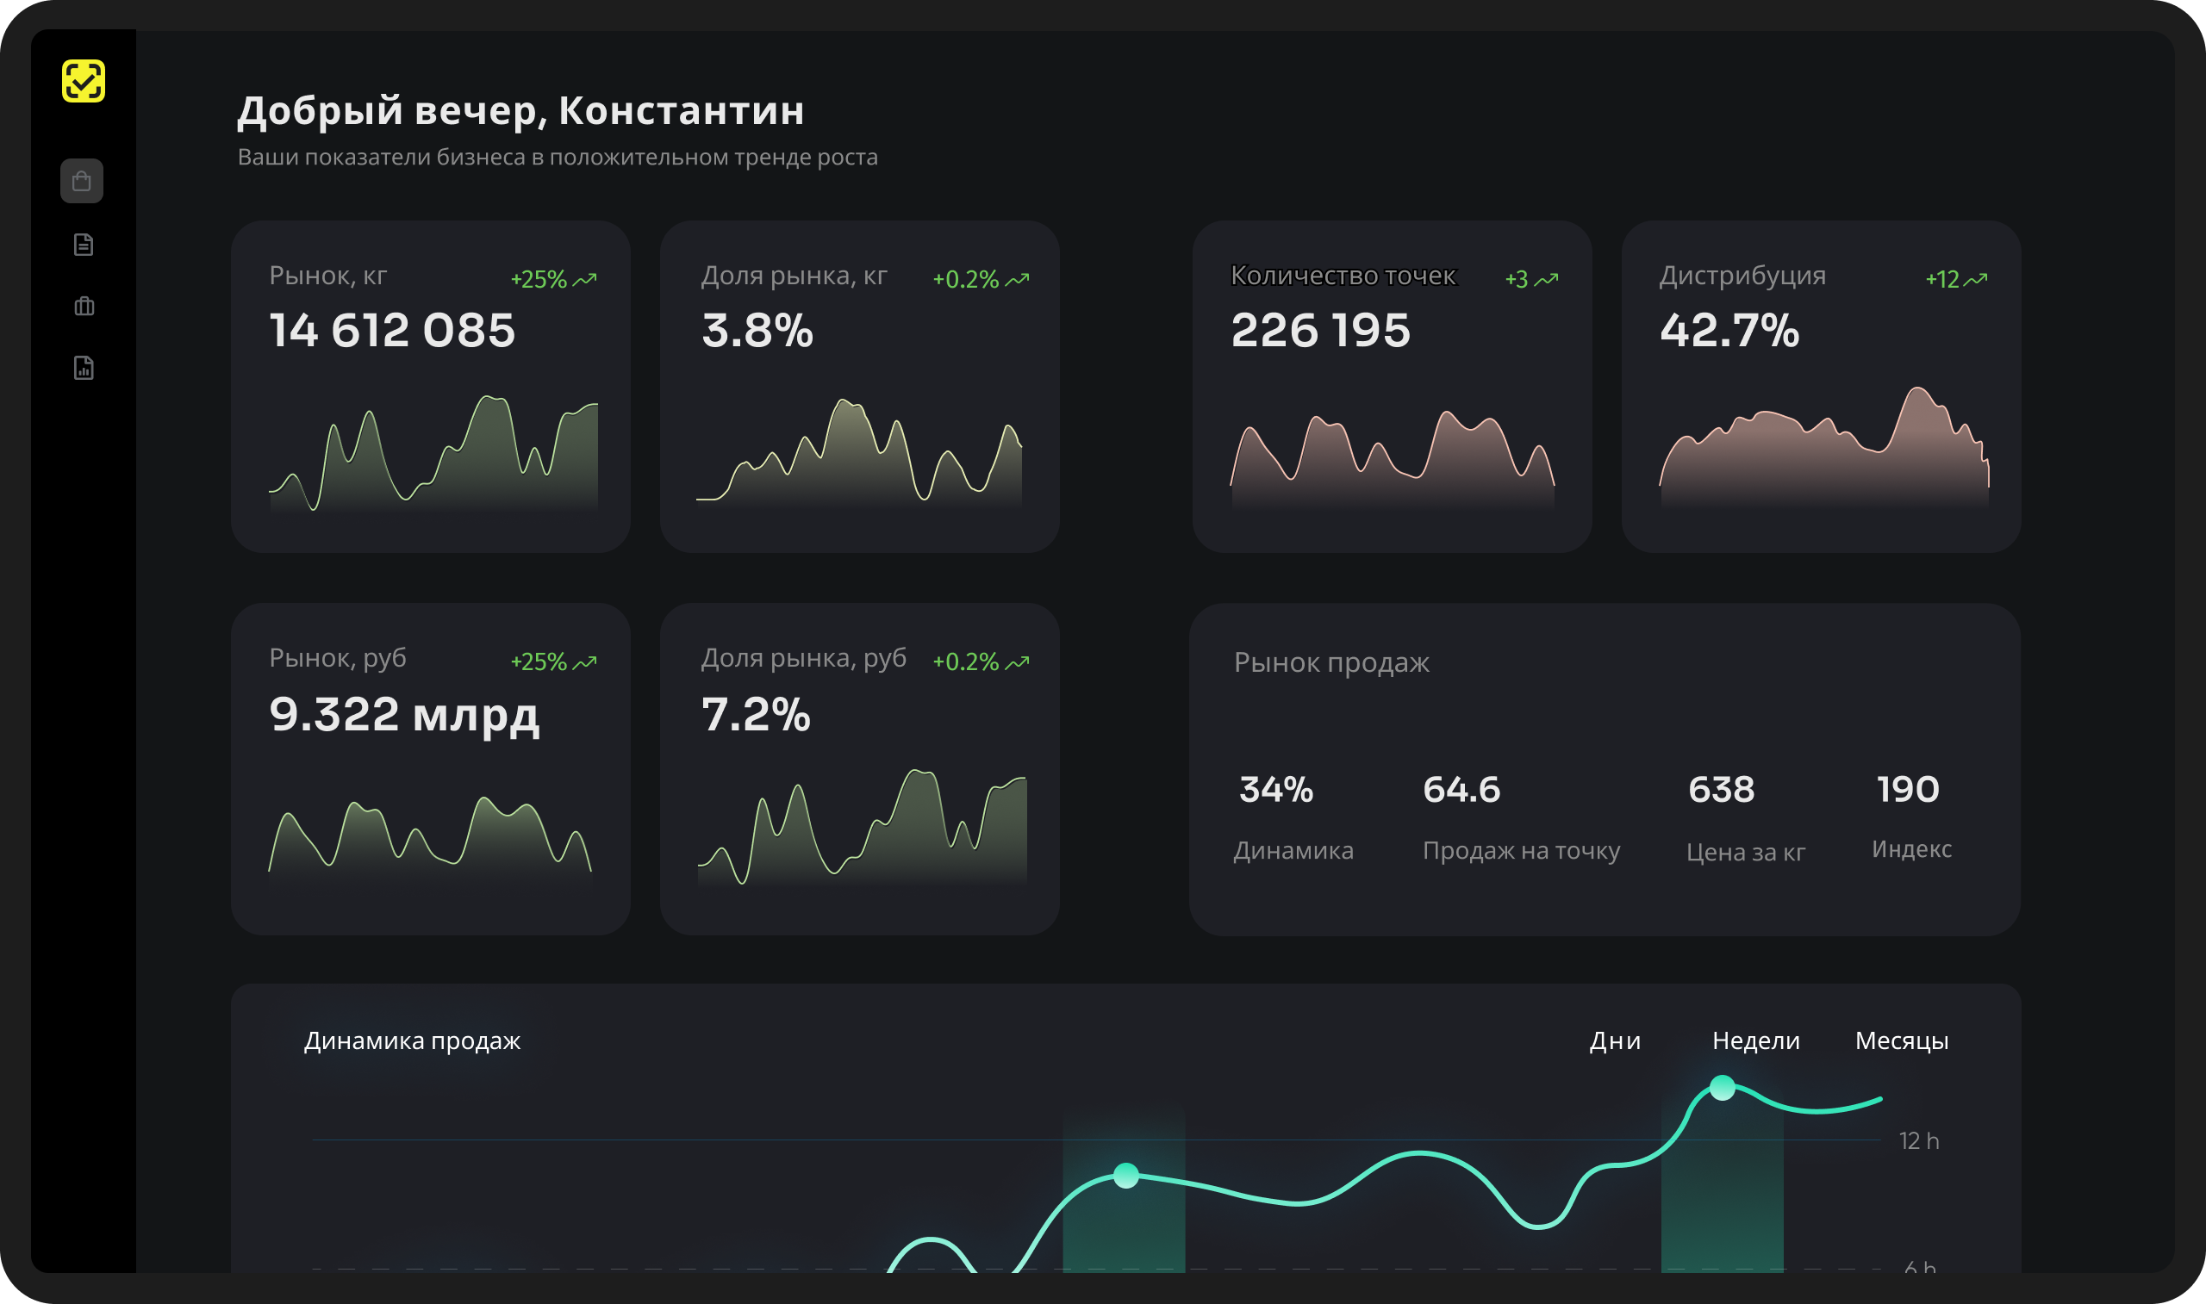
Task: Switch the sales chart to Дни
Action: click(1616, 1041)
